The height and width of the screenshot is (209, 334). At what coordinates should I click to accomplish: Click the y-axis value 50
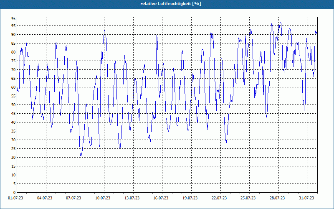tap(13, 105)
